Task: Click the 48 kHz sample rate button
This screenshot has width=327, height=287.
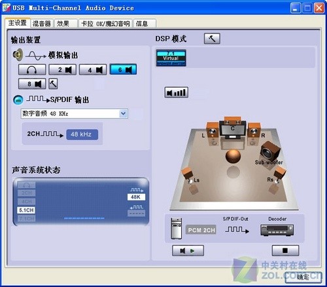Action: pyautogui.click(x=82, y=134)
